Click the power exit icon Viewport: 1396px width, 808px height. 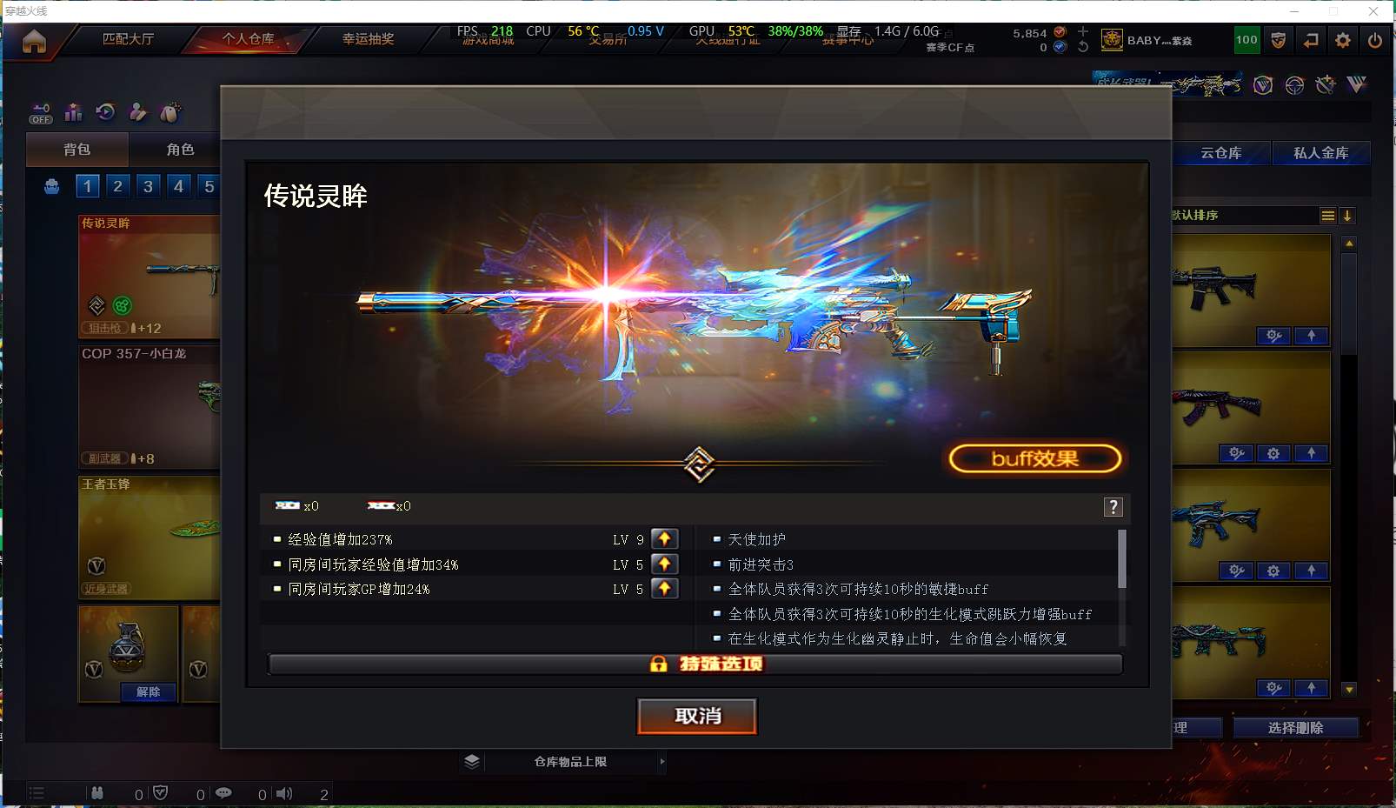tap(1375, 40)
